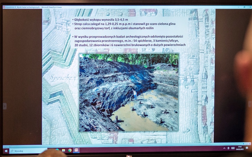The height and width of the screenshot is (157, 252).
Task: Open the Windows Start menu
Action: point(6,151)
